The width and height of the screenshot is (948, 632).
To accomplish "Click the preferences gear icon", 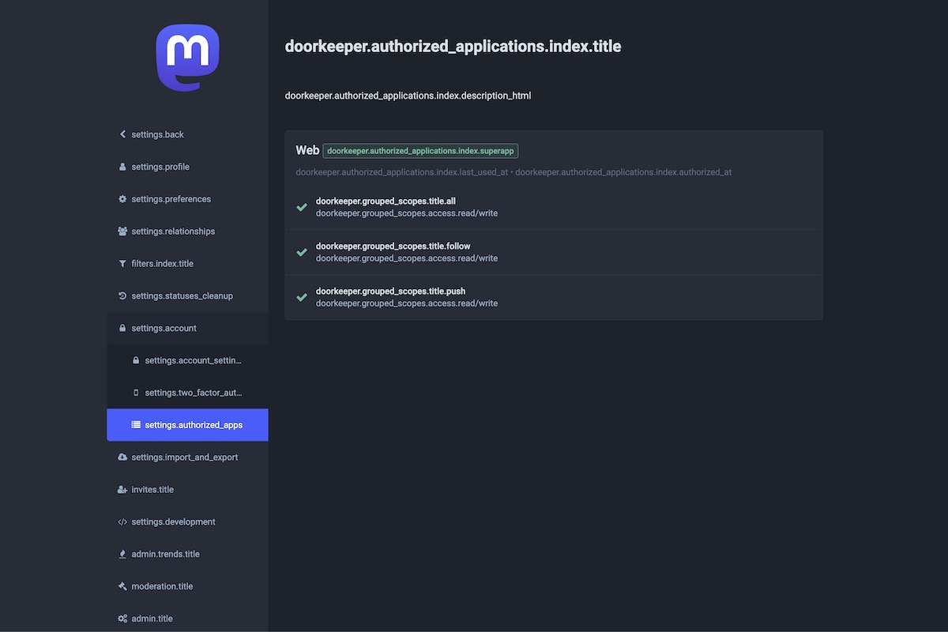I will pos(122,199).
